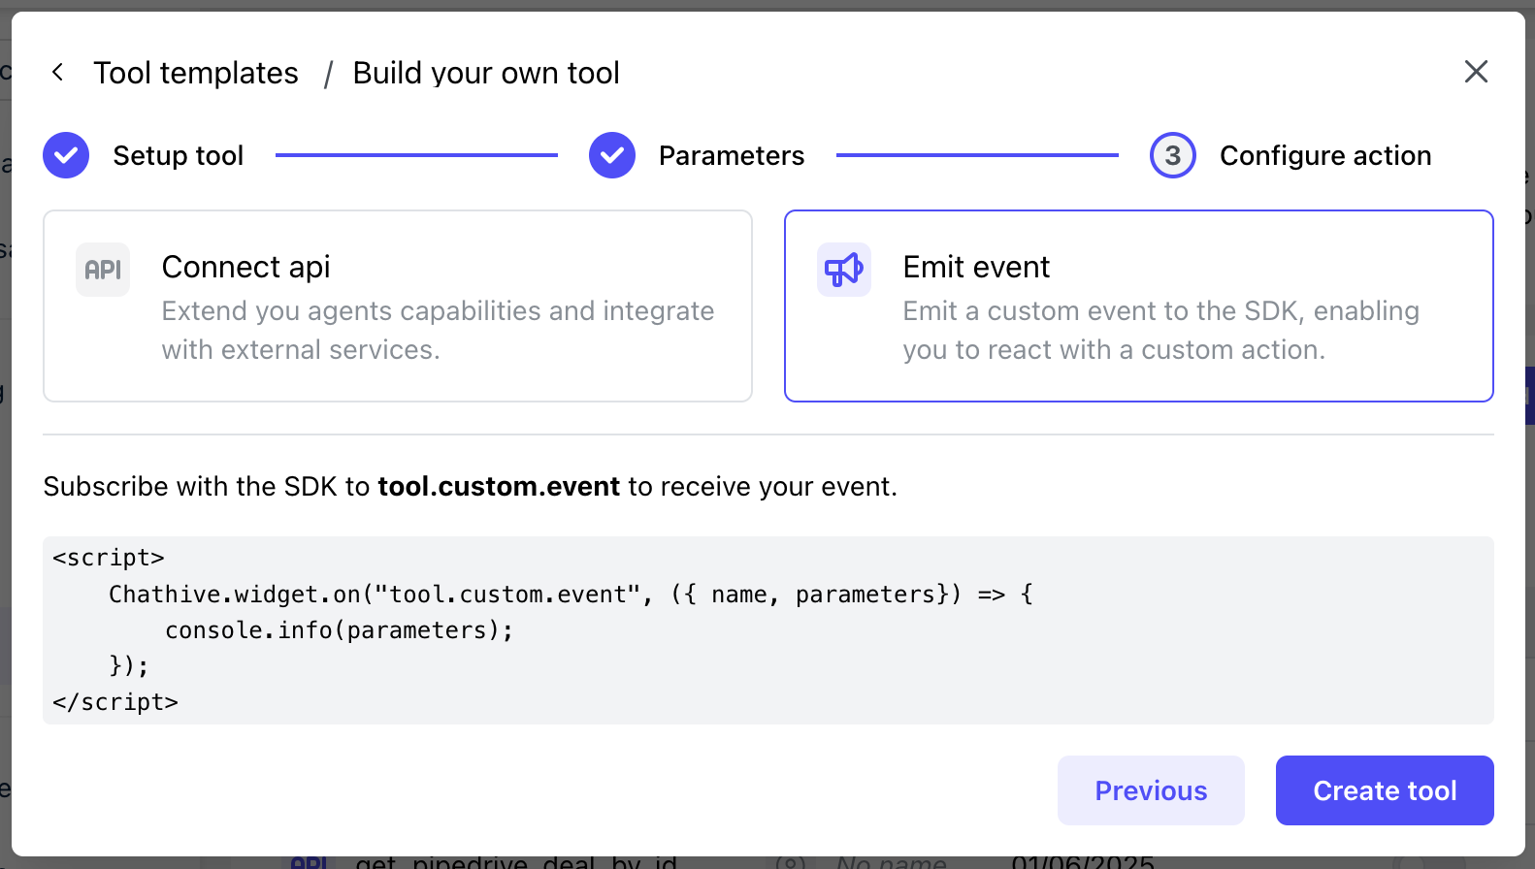Image resolution: width=1535 pixels, height=869 pixels.
Task: Jump to the Parameters step label
Action: [x=732, y=156]
